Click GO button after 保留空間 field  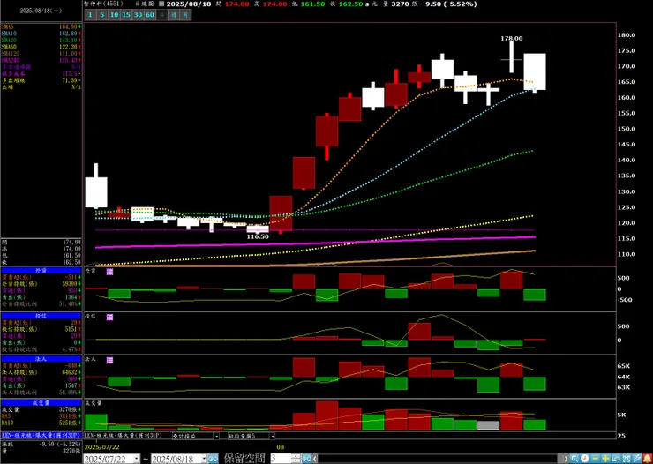click(307, 459)
